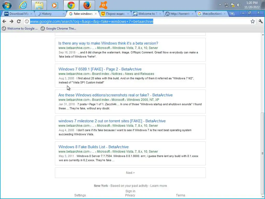Screen dimensions: 265x199
Task: Open a new tab with plus button
Action: (x=232, y=14)
